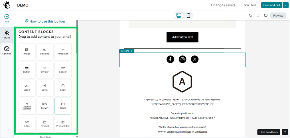The height and width of the screenshot is (138, 290).
Task: Click the Instagram icon in email
Action: tap(182, 59)
